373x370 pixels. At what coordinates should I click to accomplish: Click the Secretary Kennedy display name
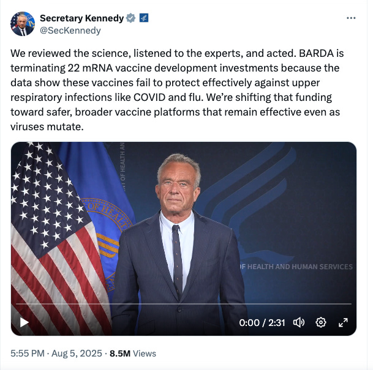[x=81, y=18]
